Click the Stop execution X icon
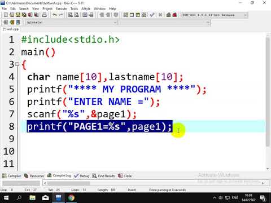The width and height of the screenshot is (271, 203). pos(160,15)
